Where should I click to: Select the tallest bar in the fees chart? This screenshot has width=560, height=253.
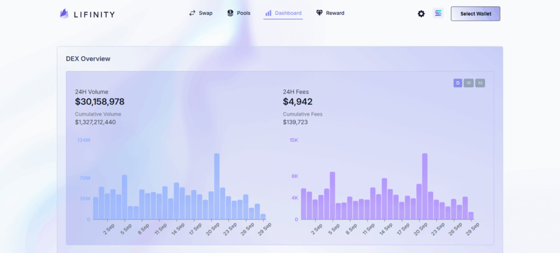pyautogui.click(x=424, y=186)
